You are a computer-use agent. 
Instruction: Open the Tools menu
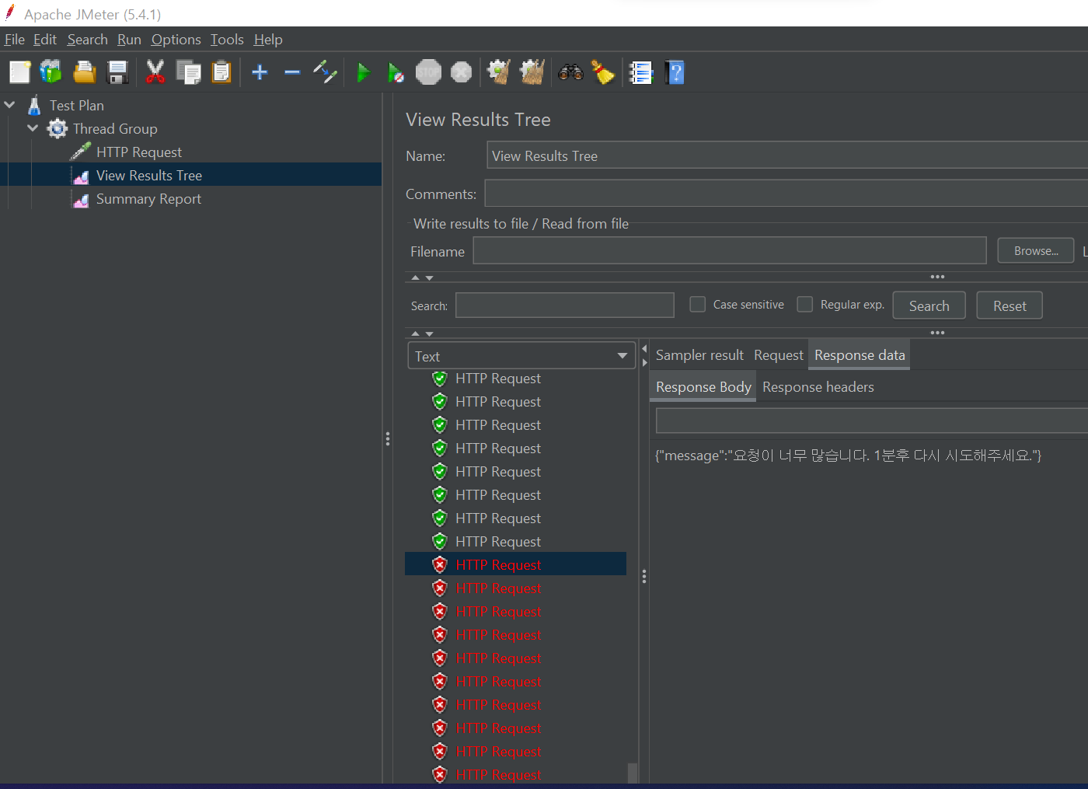tap(227, 40)
